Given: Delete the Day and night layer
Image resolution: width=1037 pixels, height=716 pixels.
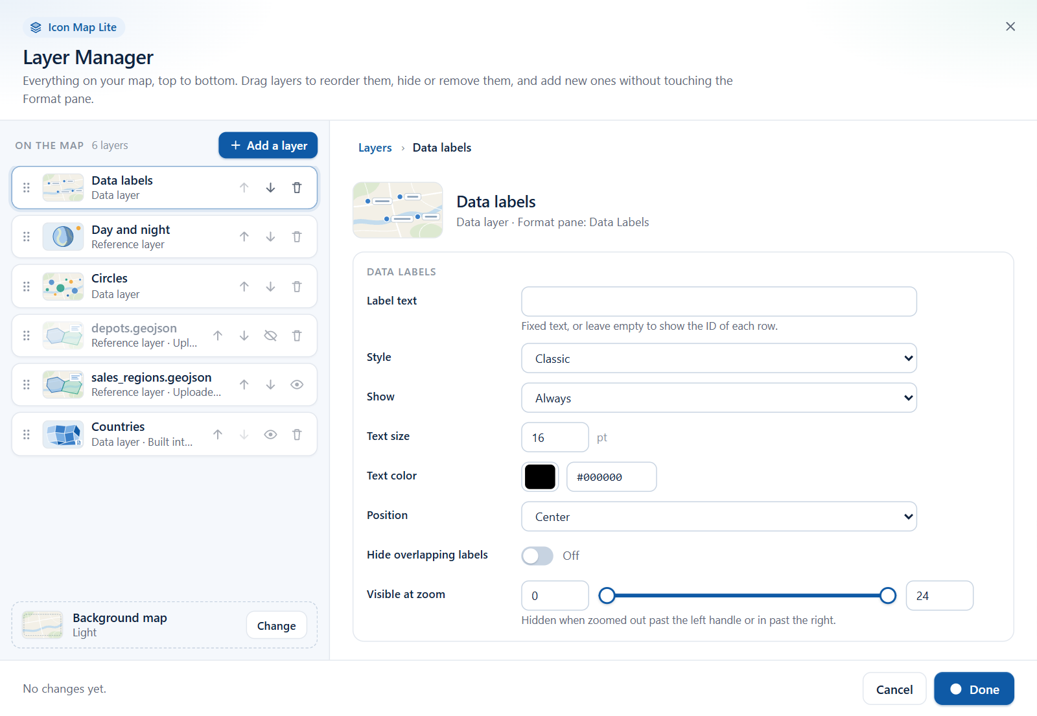Looking at the screenshot, I should coord(297,237).
